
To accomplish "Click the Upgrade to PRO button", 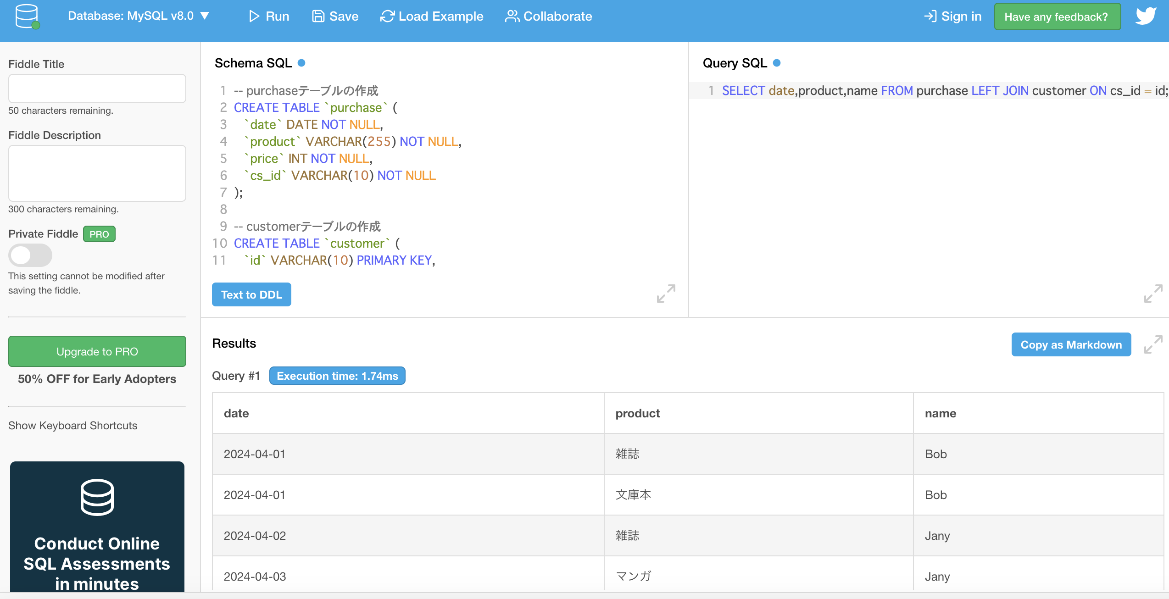I will (x=97, y=351).
